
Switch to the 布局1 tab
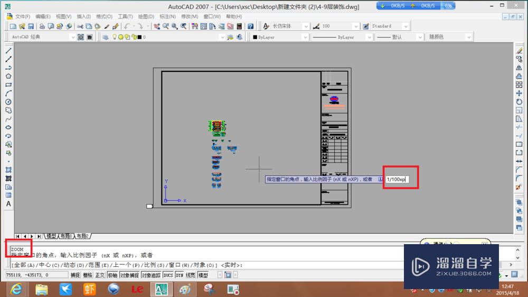point(66,236)
